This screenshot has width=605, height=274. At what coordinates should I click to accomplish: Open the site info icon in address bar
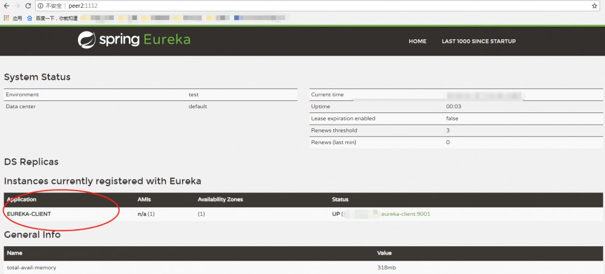tap(41, 6)
